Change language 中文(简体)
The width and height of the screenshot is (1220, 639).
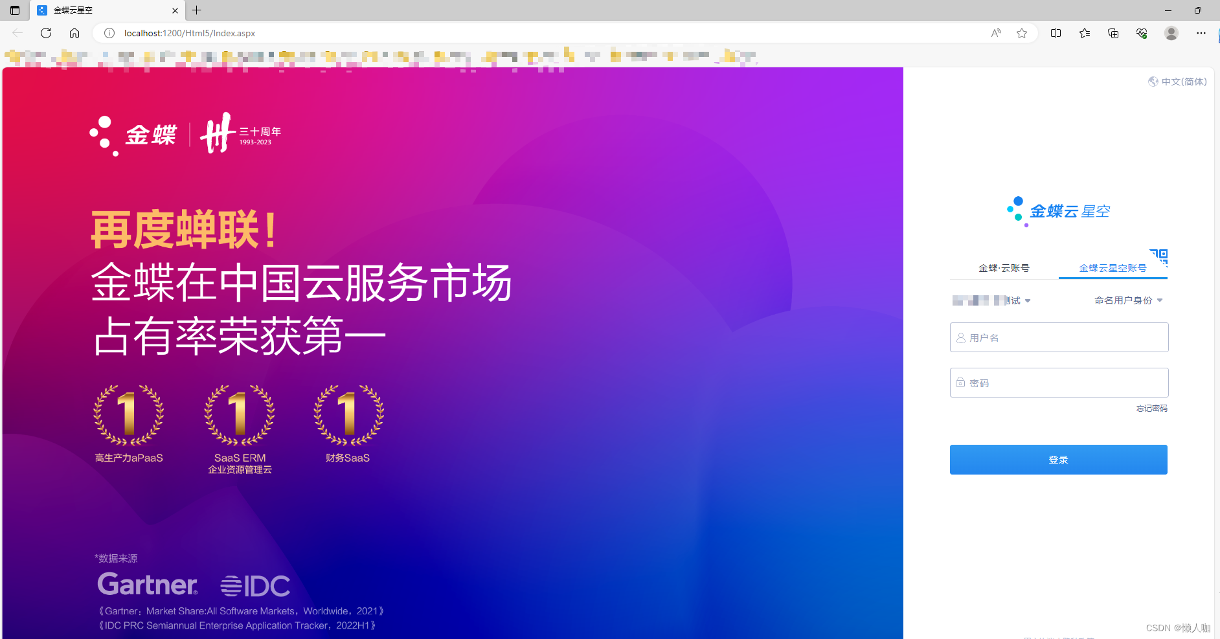pyautogui.click(x=1184, y=82)
